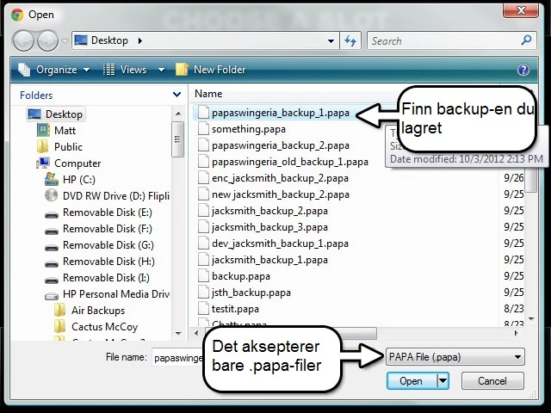Select the HP (C:) drive

pos(70,180)
